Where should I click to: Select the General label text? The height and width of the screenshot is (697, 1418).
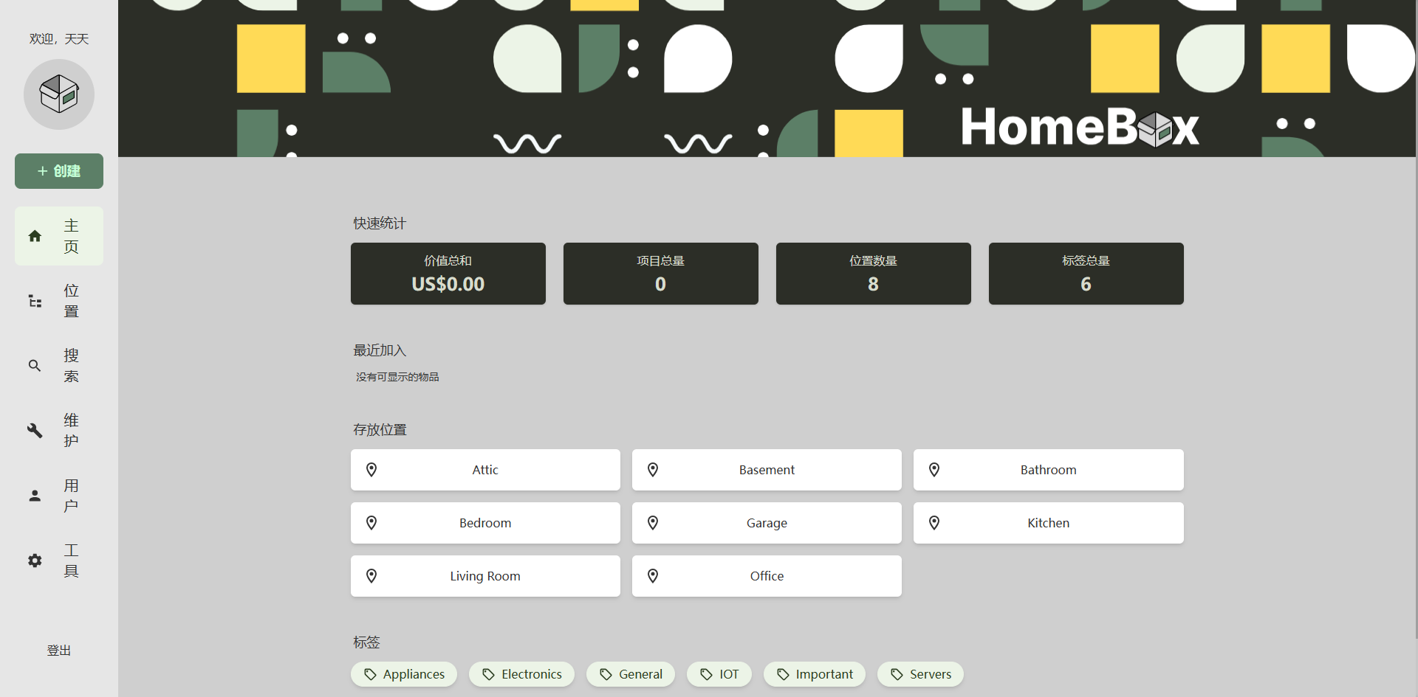640,674
